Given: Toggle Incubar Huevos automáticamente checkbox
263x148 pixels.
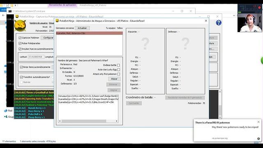Looking at the screenshot, I should click(20, 49).
